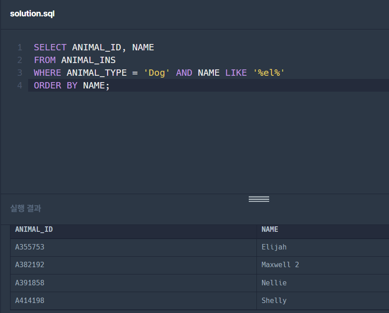Click BY keyword on line 4
389x313 pixels.
coord(72,85)
